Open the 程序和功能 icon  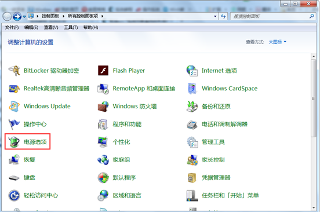[x=103, y=125]
